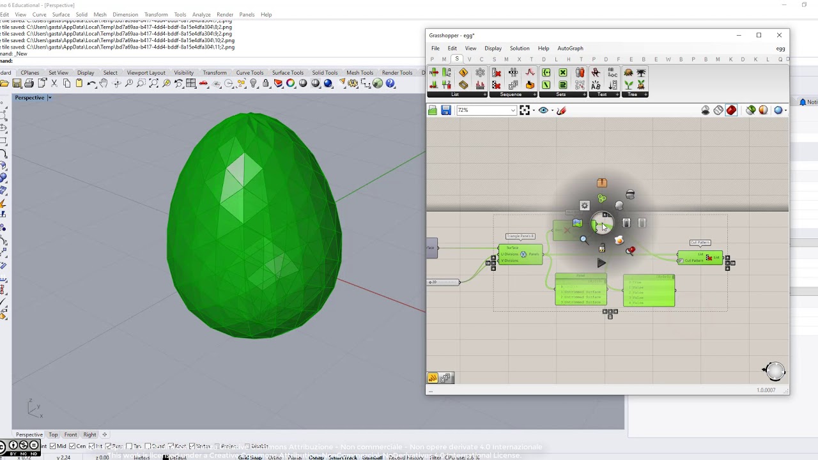Click the Undo arrow in Rhino toolbar
Image resolution: width=818 pixels, height=460 pixels.
[x=91, y=83]
